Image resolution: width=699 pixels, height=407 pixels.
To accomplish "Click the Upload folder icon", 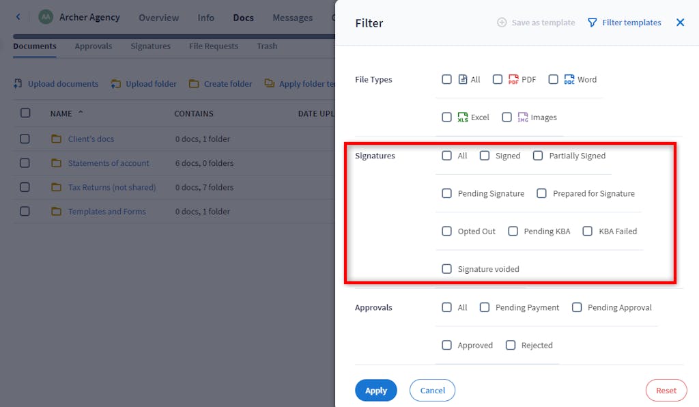I will click(x=116, y=83).
